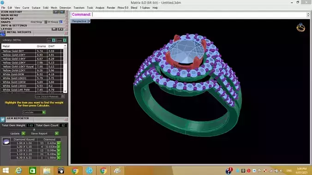Viewport: 312px width, 175px height.
Task: Open Paint palette icon in taskbar
Action: click(x=117, y=171)
